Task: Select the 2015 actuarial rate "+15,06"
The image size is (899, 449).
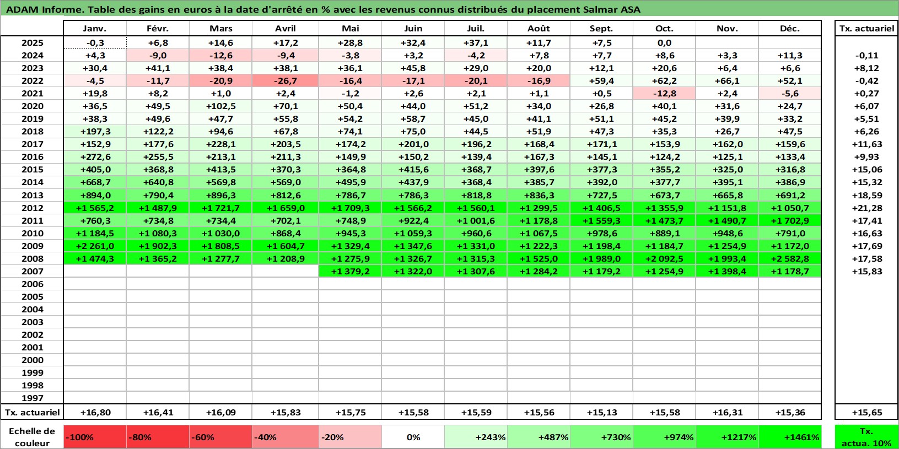Action: 866,170
